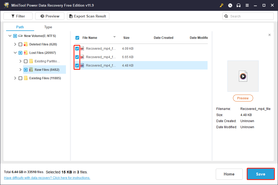Image resolution: width=278 pixels, height=185 pixels.
Task: Click the File Name sort arrow
Action: [x=115, y=37]
